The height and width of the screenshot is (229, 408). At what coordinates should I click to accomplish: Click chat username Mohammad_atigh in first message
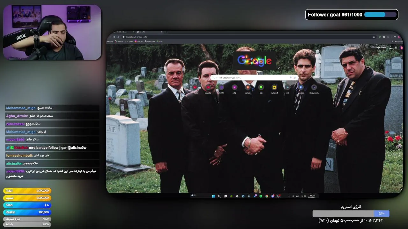pos(21,108)
